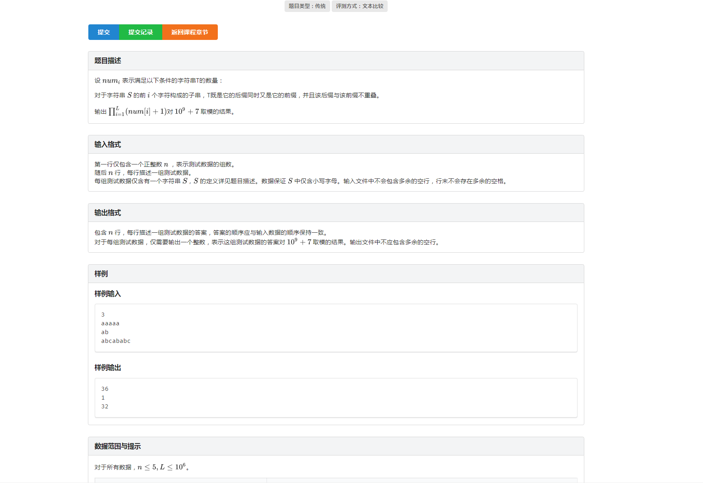Click the 题目类型：传统 tag
703x483 pixels.
tap(307, 6)
